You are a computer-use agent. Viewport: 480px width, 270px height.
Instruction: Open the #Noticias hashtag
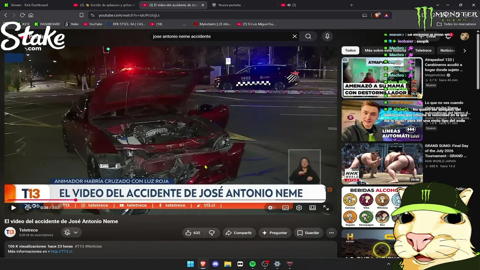(x=94, y=246)
